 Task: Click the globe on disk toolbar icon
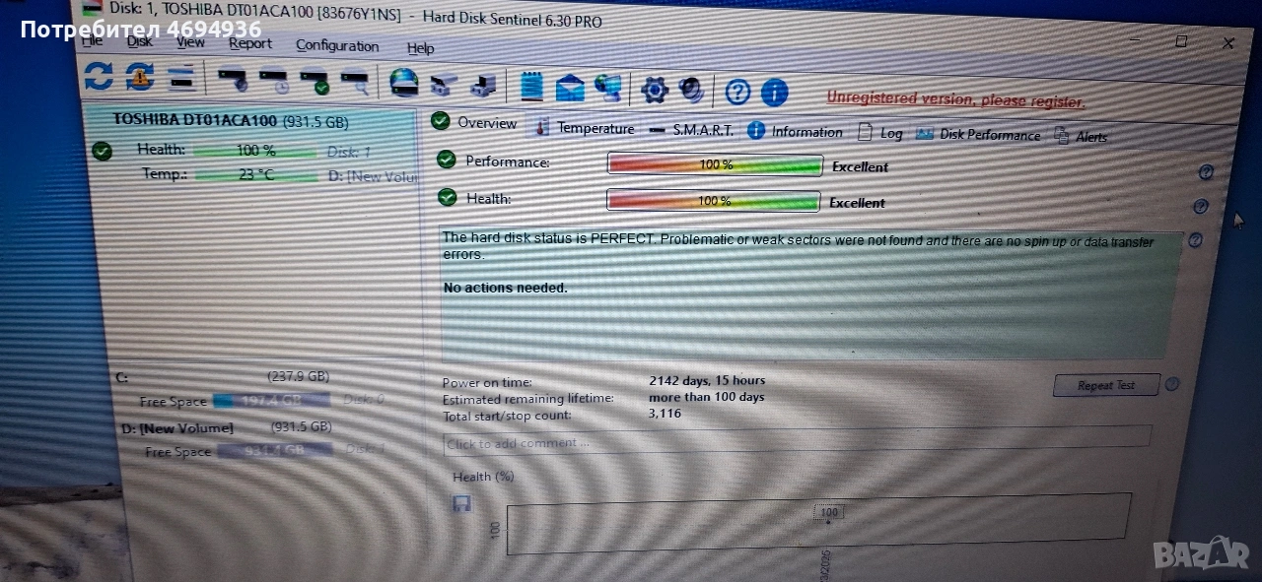tap(403, 83)
